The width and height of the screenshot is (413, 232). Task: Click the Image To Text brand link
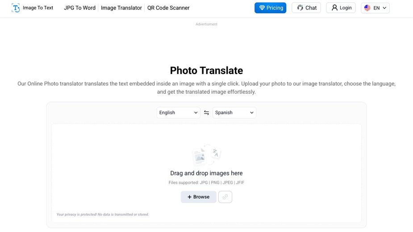(x=38, y=8)
